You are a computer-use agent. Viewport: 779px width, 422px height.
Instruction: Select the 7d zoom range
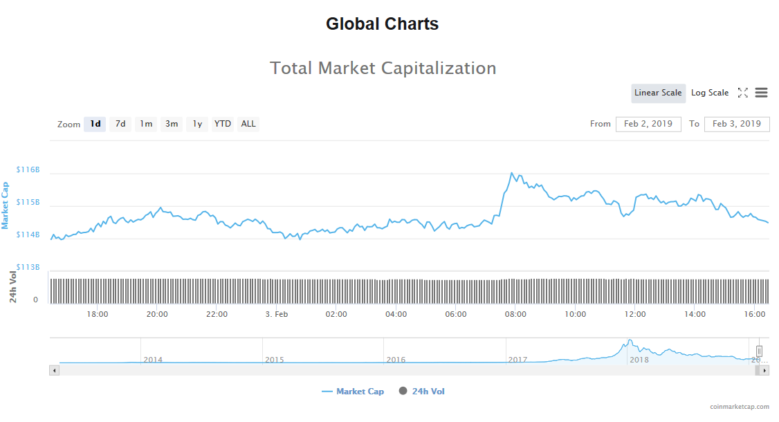pos(120,124)
